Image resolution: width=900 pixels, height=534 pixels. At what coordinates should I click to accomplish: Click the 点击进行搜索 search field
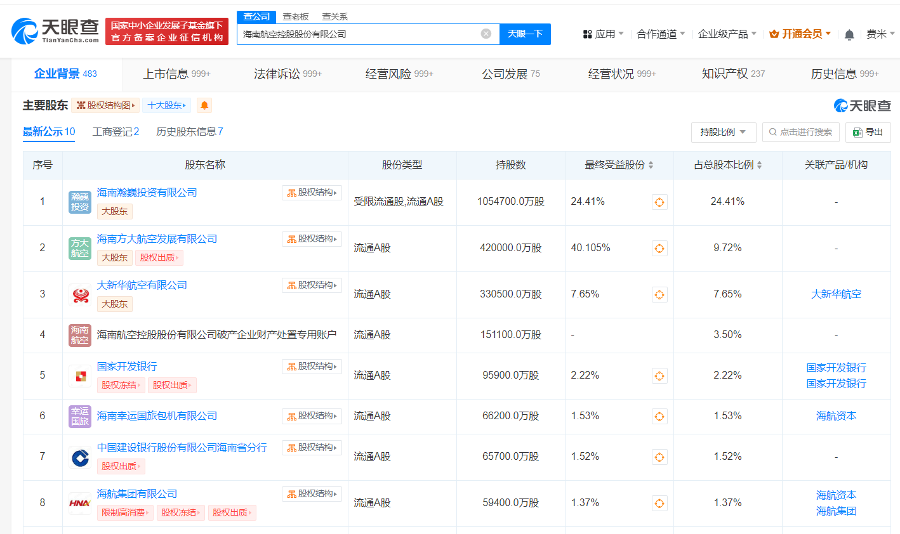tap(800, 132)
